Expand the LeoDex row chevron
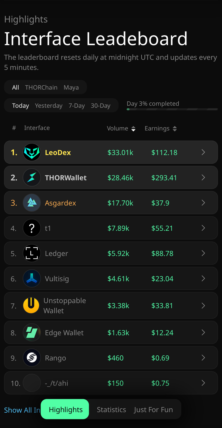 pyautogui.click(x=203, y=152)
